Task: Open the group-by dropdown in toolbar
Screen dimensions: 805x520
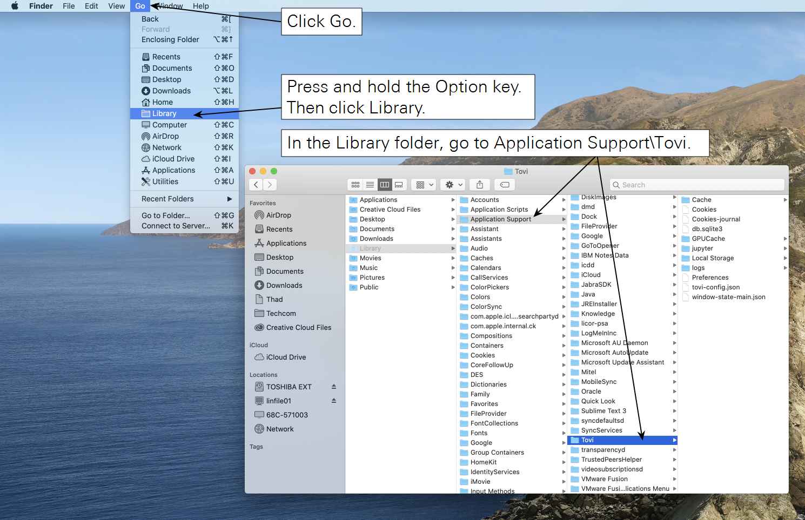Action: pos(424,185)
